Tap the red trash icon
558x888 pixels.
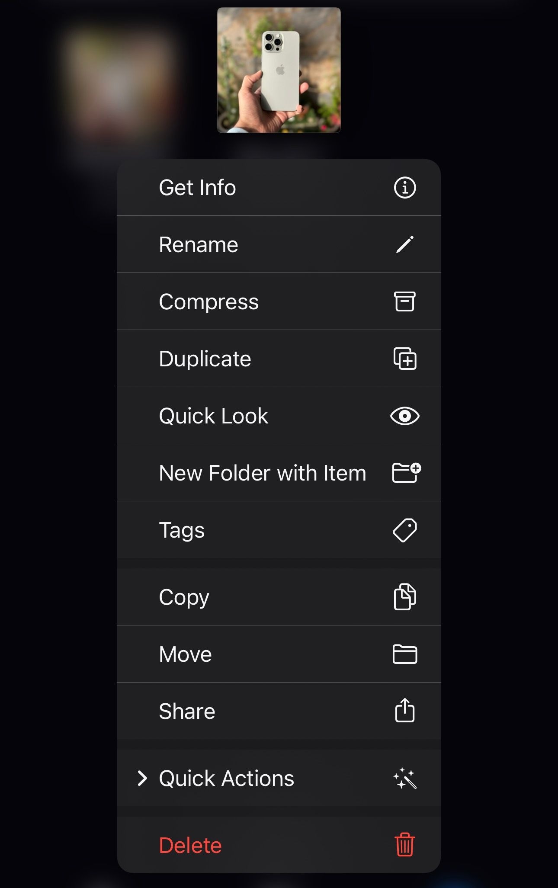point(405,845)
